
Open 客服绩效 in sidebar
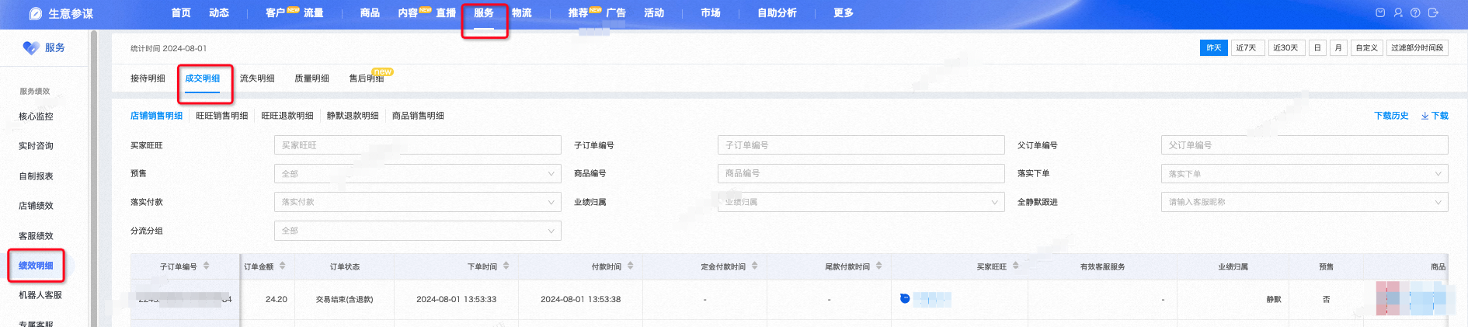(36, 236)
